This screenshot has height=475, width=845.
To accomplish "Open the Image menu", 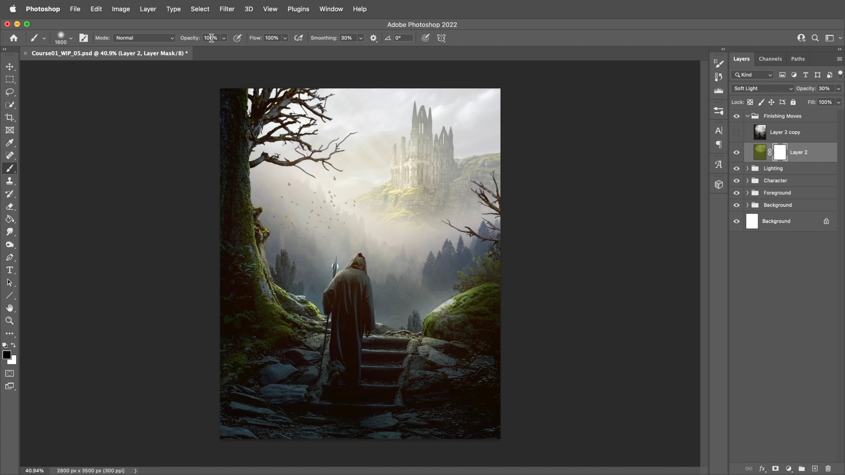I will 121,9.
